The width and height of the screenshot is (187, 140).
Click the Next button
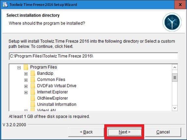(x=125, y=132)
